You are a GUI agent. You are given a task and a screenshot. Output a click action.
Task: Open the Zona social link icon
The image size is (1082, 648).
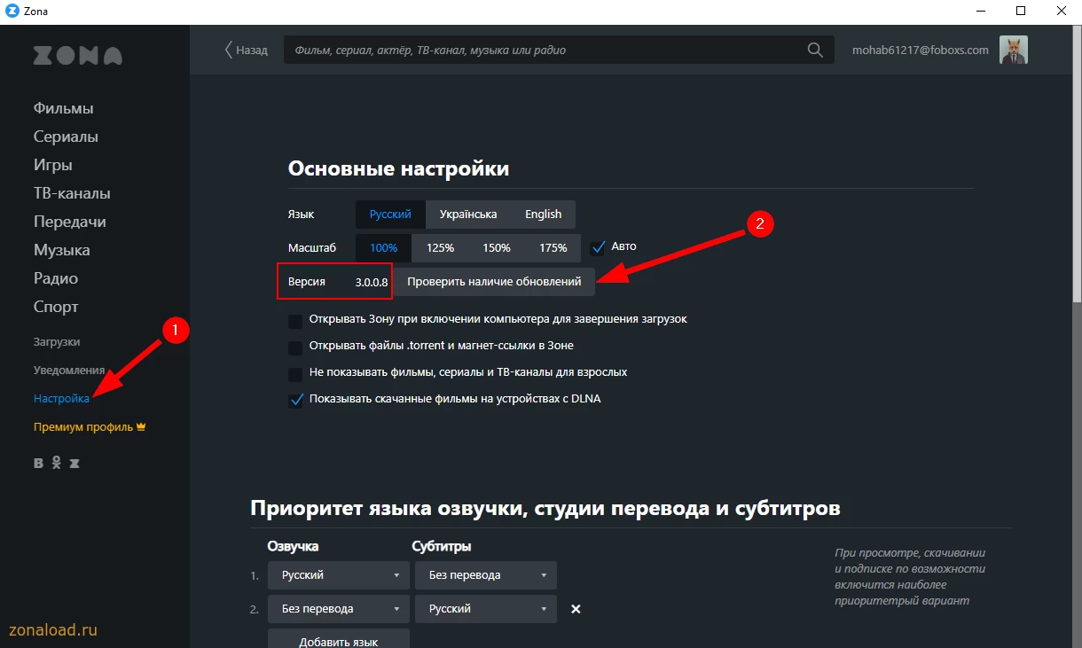click(74, 463)
